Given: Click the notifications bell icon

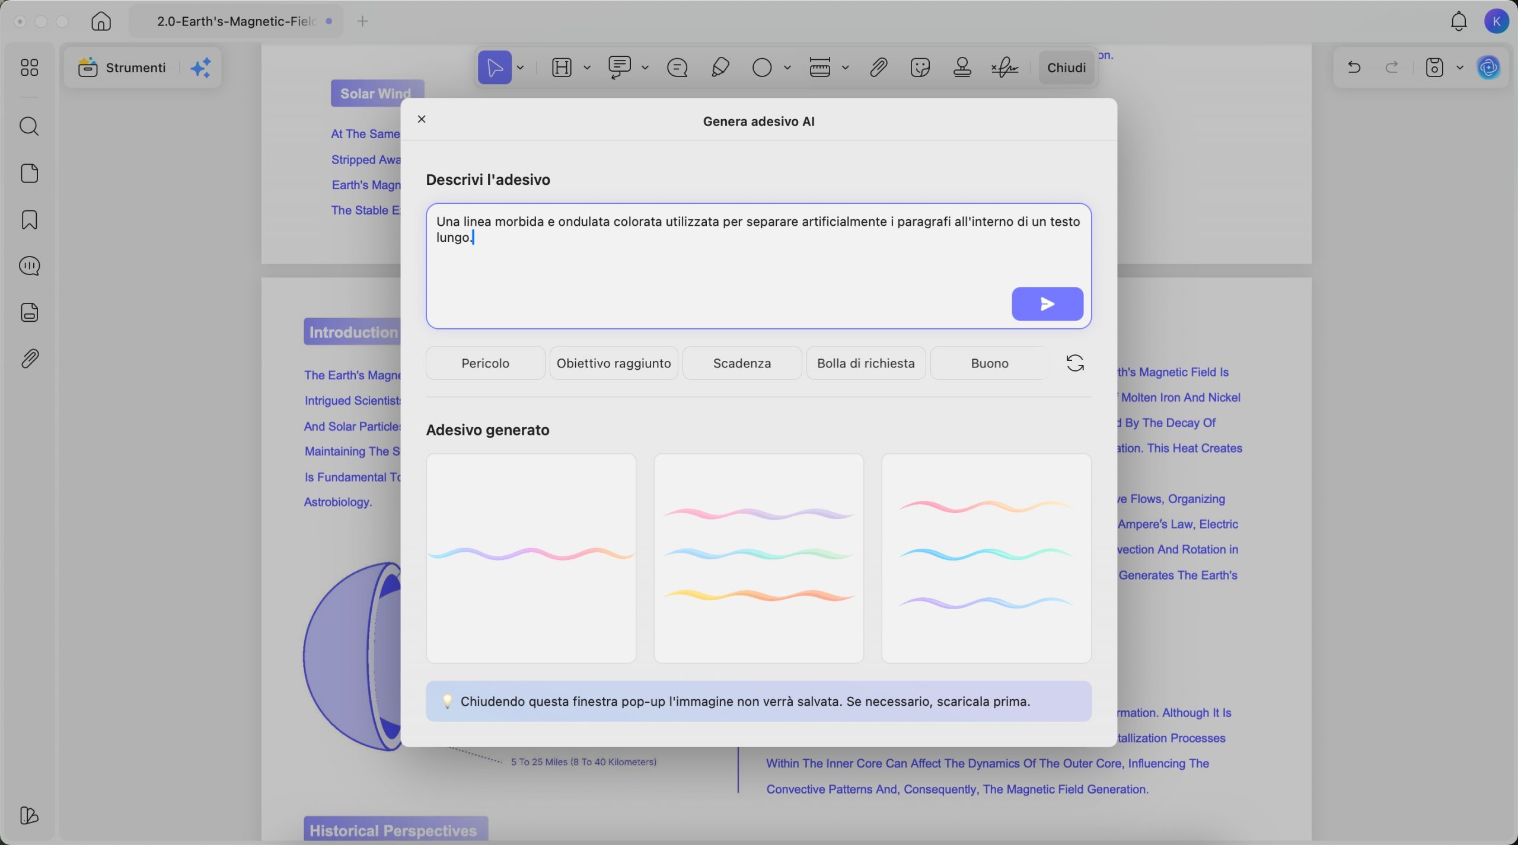Looking at the screenshot, I should (1458, 21).
